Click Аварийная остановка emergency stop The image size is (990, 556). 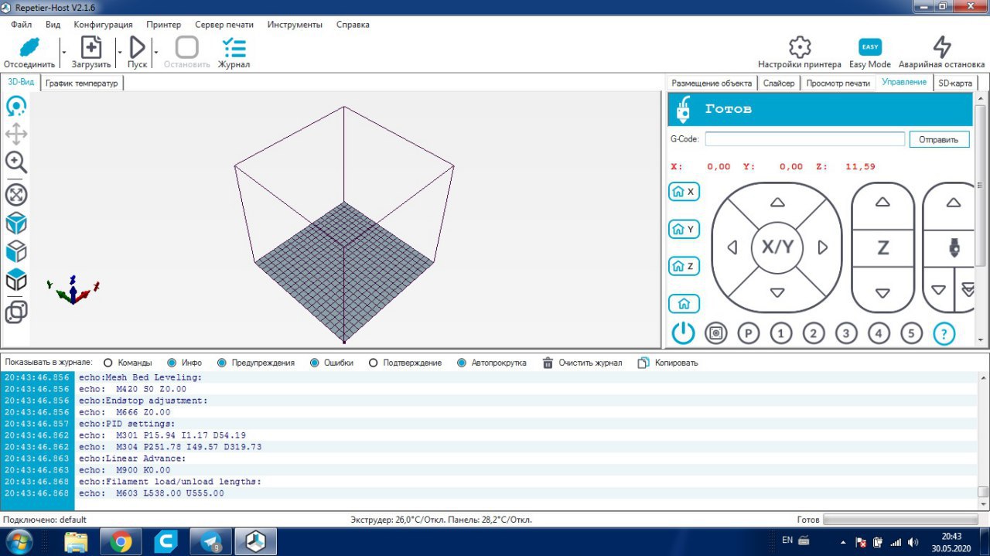coord(941,46)
